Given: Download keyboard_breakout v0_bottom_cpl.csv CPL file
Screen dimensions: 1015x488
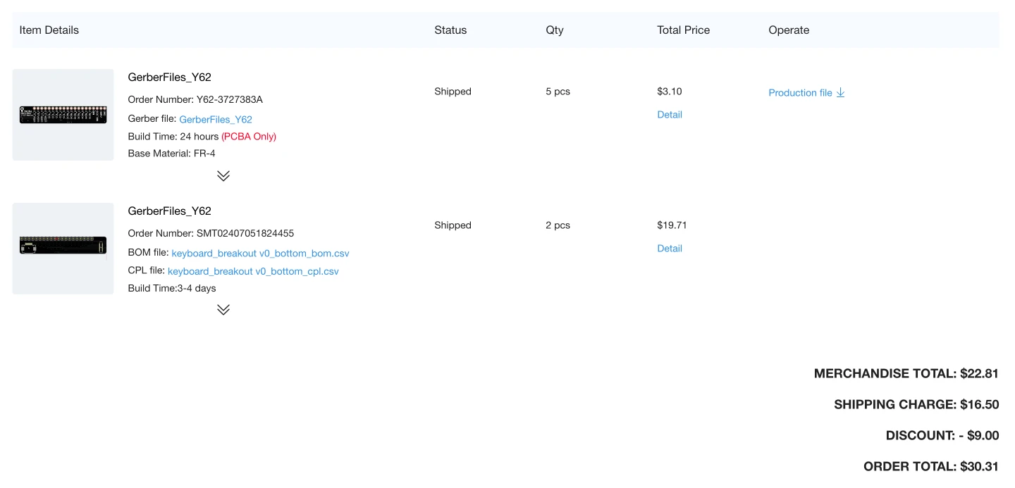Looking at the screenshot, I should pos(253,271).
